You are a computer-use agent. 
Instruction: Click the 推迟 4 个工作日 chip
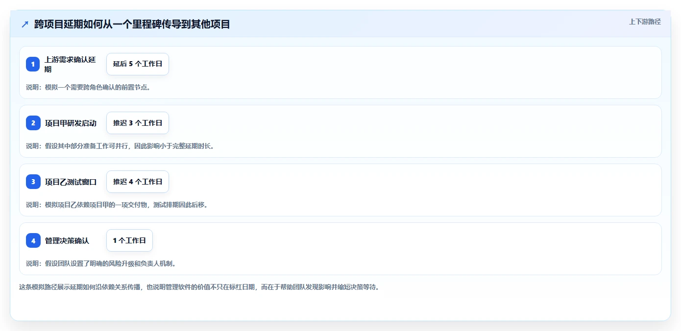click(x=138, y=182)
